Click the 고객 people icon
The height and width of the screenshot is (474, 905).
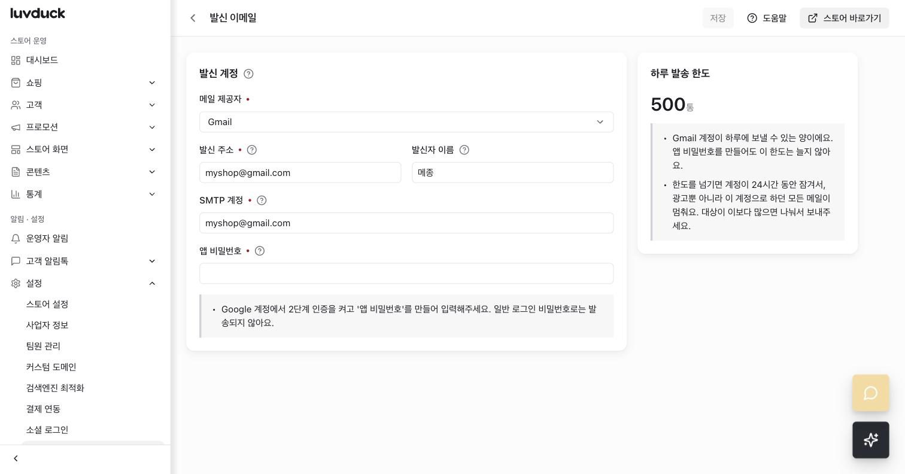click(16, 105)
